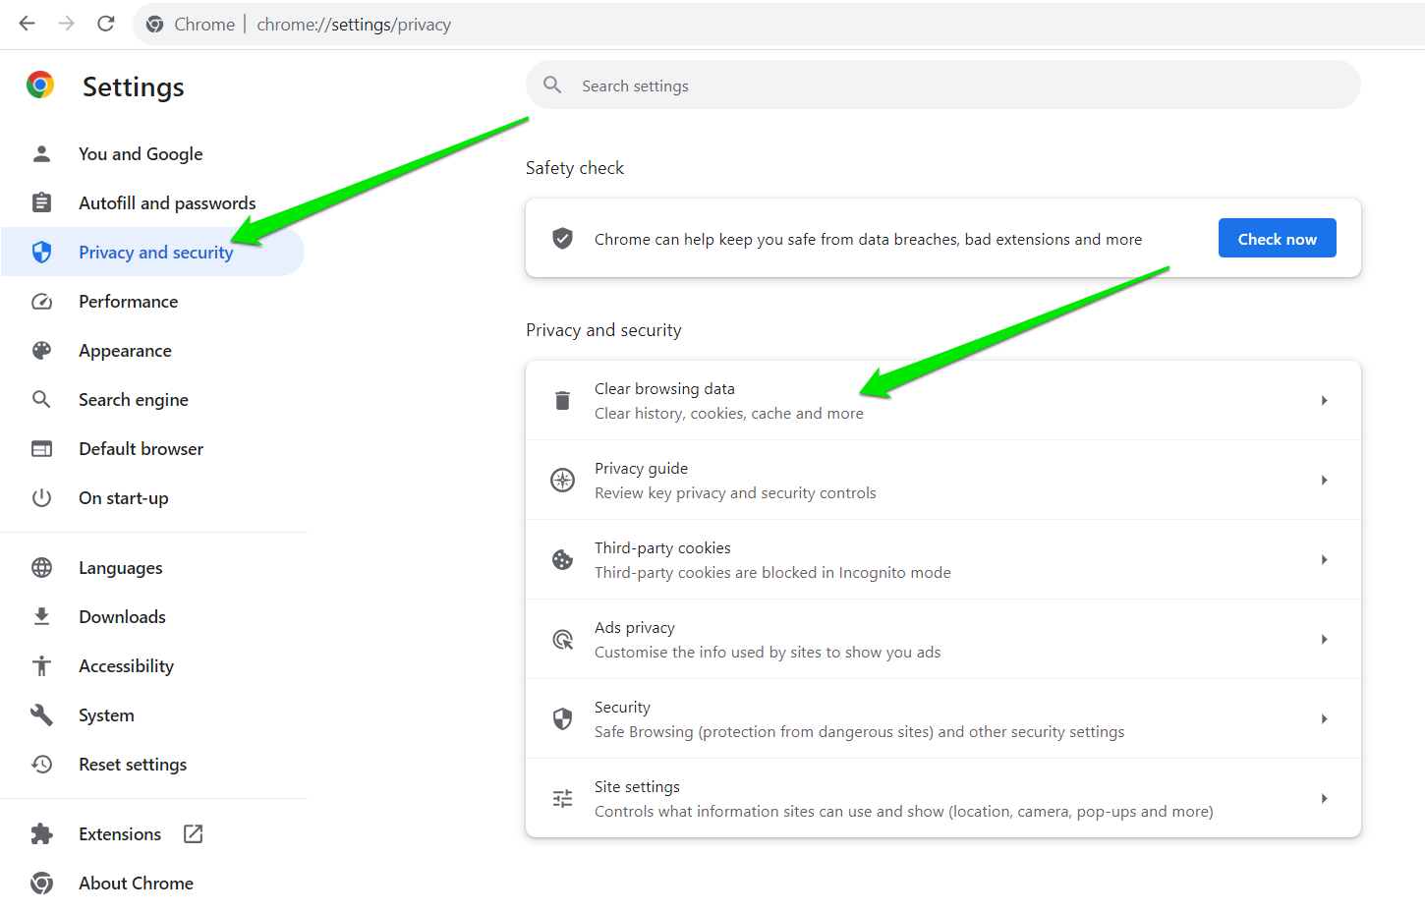Click the person icon for You and Google
Screen dimensions: 1425x913
41,154
